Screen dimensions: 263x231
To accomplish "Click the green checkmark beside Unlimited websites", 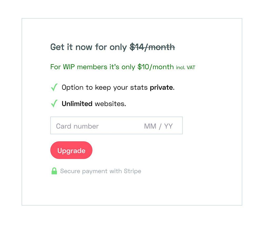I will coord(54,104).
